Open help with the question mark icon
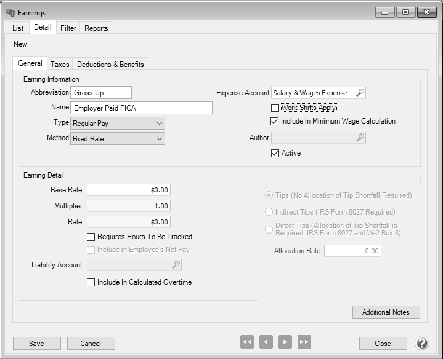The width and height of the screenshot is (443, 359). click(422, 342)
